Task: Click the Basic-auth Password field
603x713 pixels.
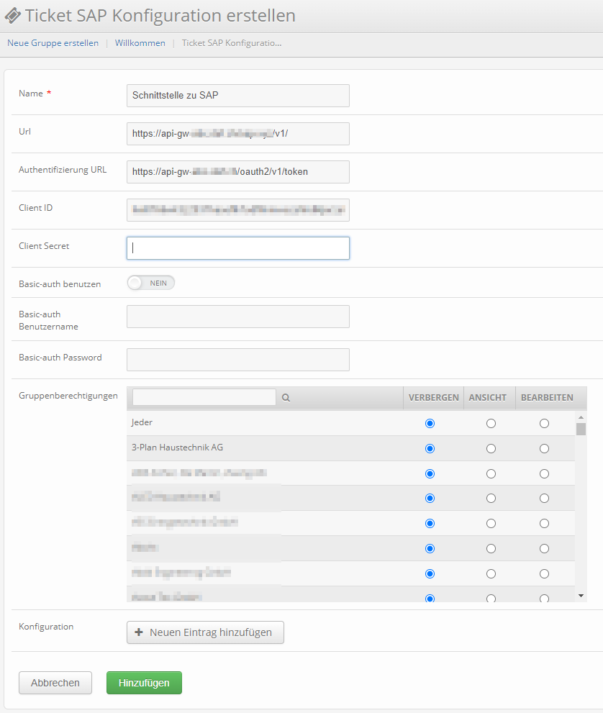Action: 238,360
